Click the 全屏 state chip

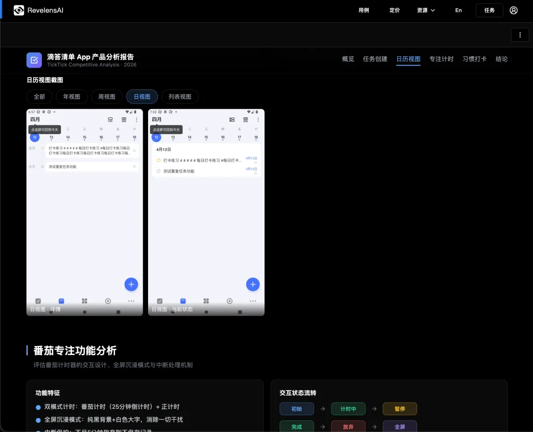coord(400,427)
